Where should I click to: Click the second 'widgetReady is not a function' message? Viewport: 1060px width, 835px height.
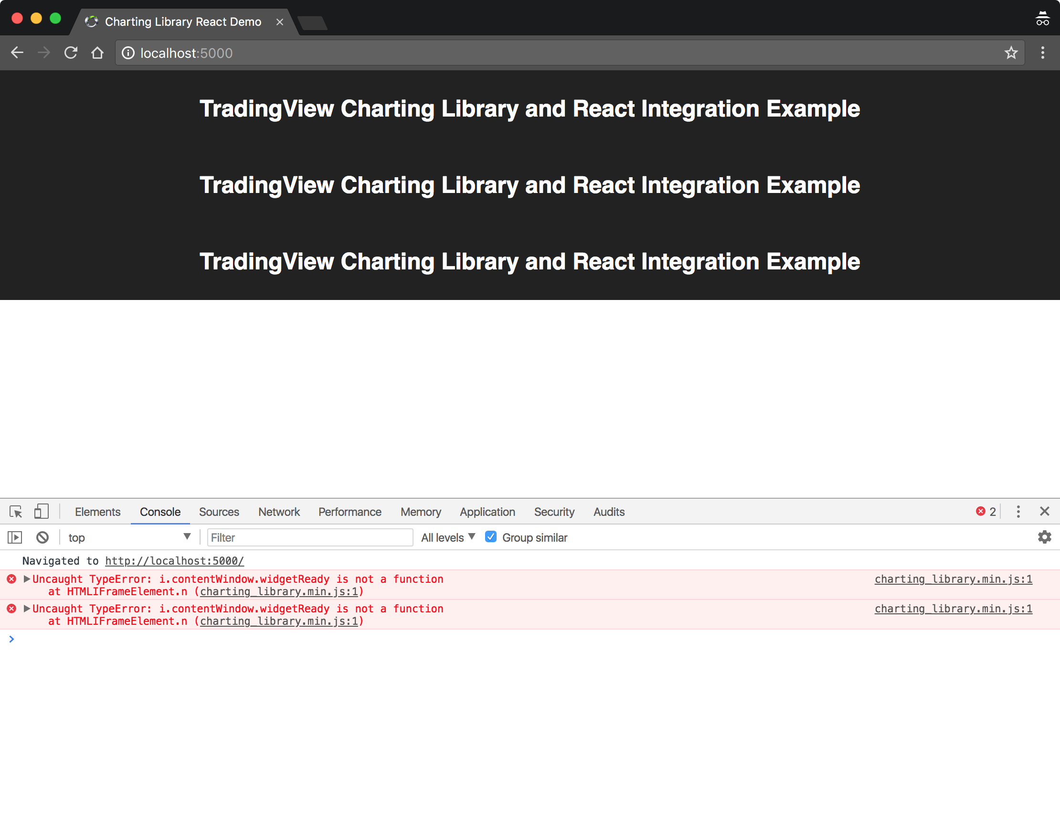238,609
